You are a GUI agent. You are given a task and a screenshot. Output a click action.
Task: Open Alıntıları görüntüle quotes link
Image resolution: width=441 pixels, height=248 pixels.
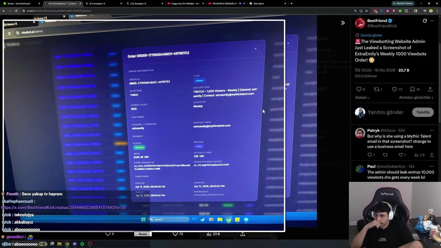pyautogui.click(x=416, y=97)
